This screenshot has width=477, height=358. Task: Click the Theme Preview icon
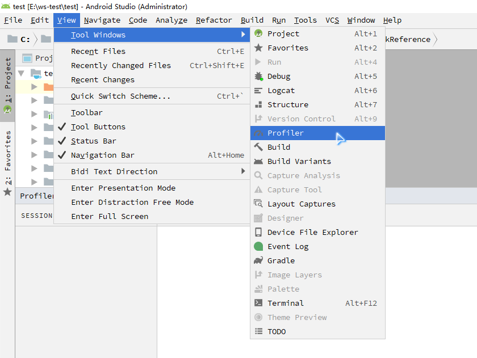tap(258, 317)
